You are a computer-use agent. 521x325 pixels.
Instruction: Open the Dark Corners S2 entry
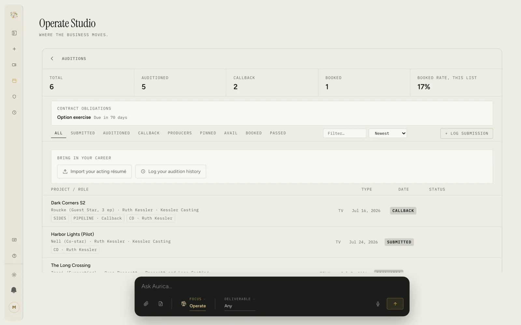coord(272,211)
